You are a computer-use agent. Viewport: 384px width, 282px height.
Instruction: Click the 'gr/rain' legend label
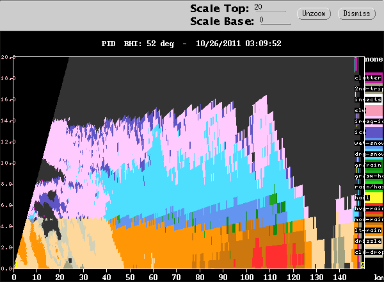tap(368, 165)
